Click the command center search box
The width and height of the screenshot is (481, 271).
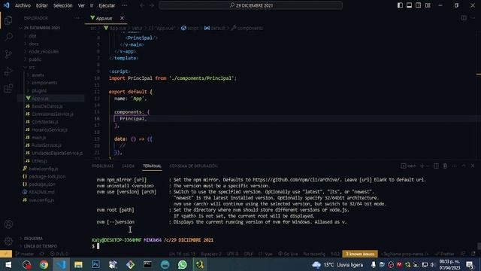[250, 5]
